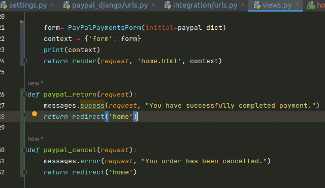Click fold end marker on redirect line 28
Viewport: 325px width, 188px height.
coord(24,116)
